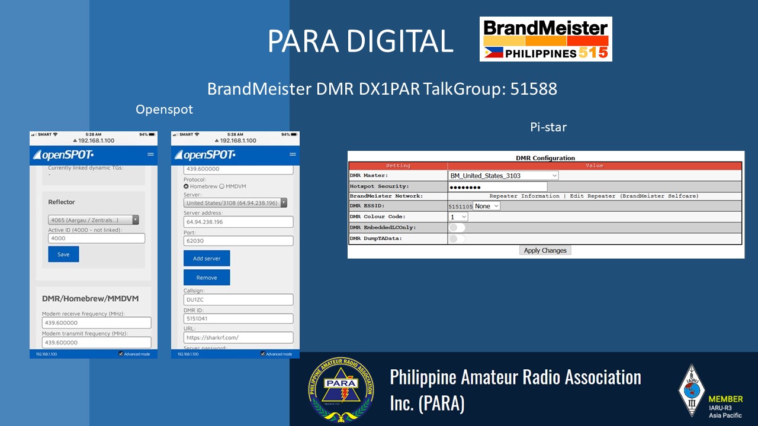758x426 pixels.
Task: Click 'DMR Configuration' table title
Action: tap(545, 158)
